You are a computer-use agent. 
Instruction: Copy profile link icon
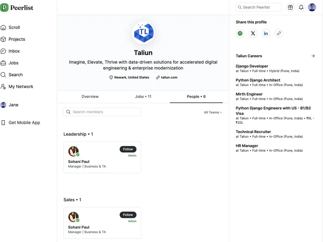(279, 33)
